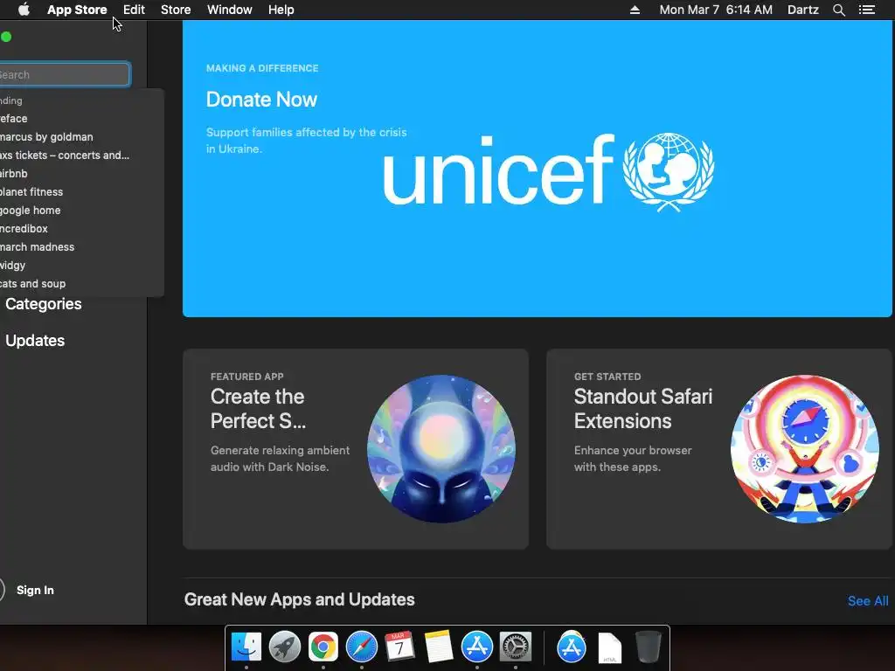Click the running App Store Dock icon

[476, 647]
